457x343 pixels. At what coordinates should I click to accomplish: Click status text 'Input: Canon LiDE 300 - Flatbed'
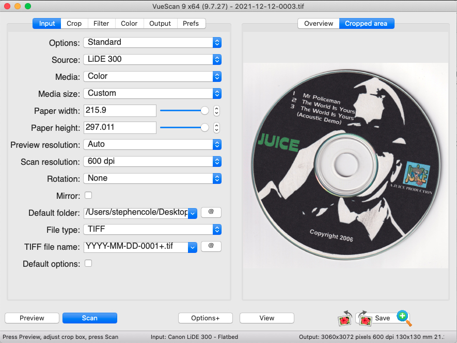tap(194, 337)
